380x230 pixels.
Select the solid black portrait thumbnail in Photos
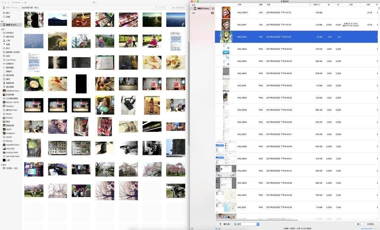tap(81, 84)
